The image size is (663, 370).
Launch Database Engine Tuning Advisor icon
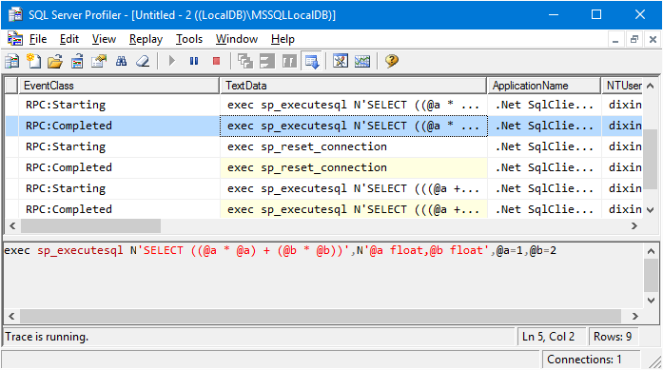coord(341,61)
